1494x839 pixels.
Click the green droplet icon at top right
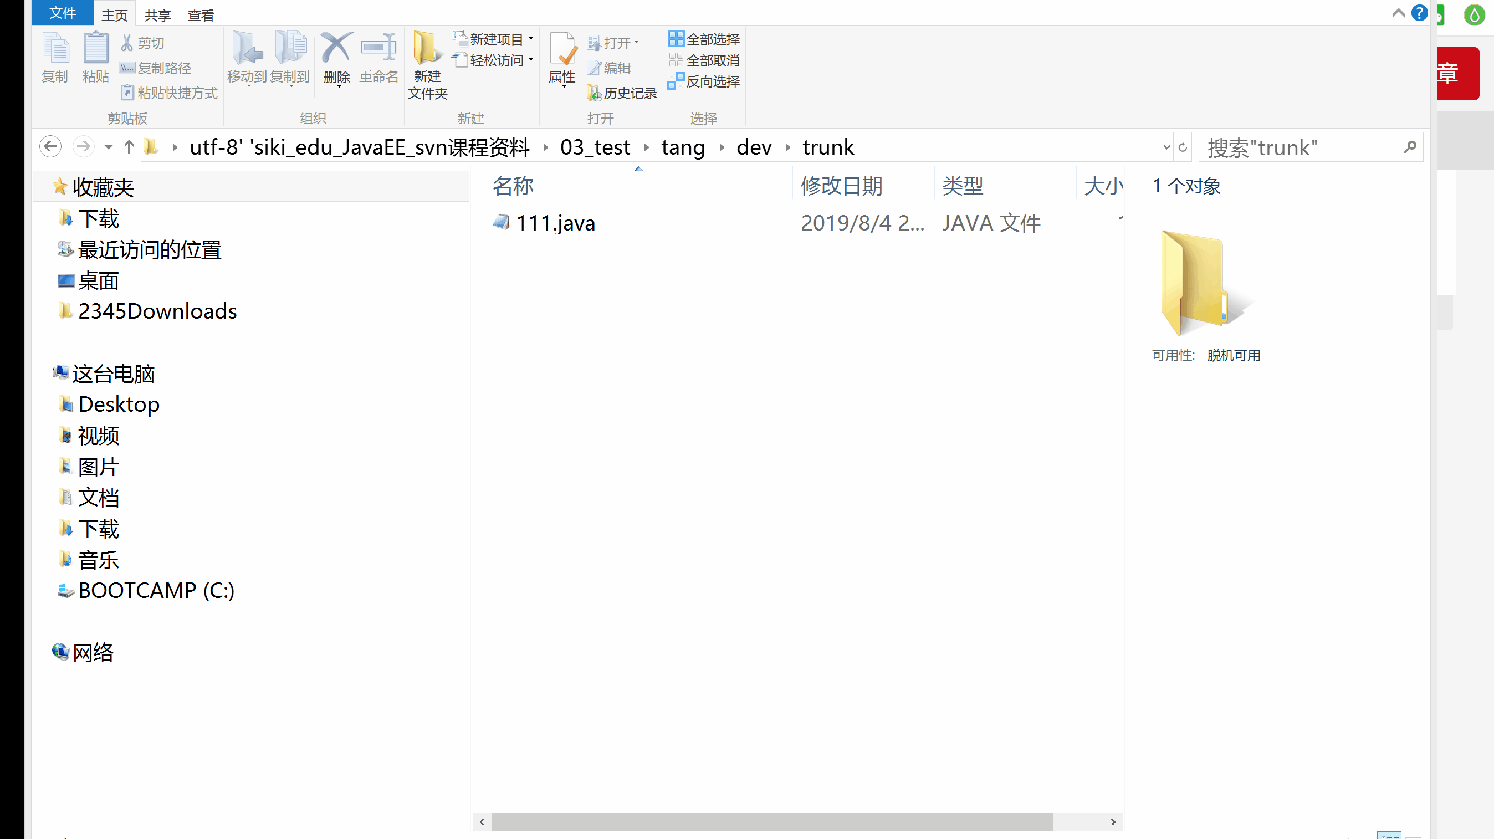pos(1474,14)
